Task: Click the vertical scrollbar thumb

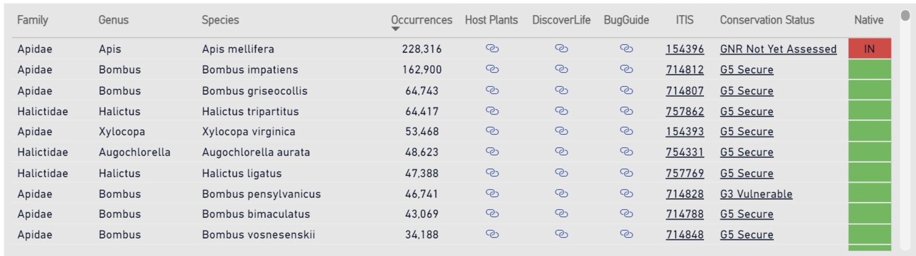Action: pos(905,15)
